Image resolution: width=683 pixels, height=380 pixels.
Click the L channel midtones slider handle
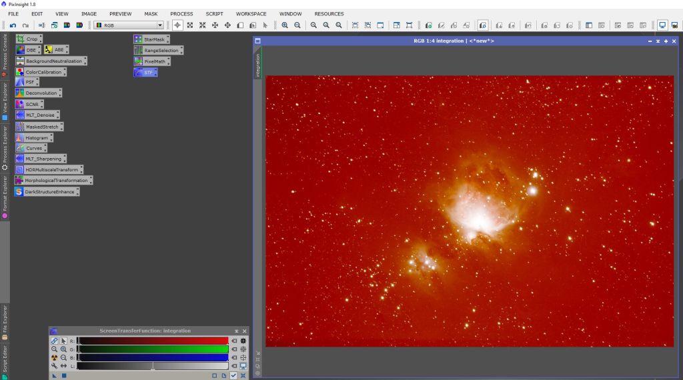[x=153, y=366]
